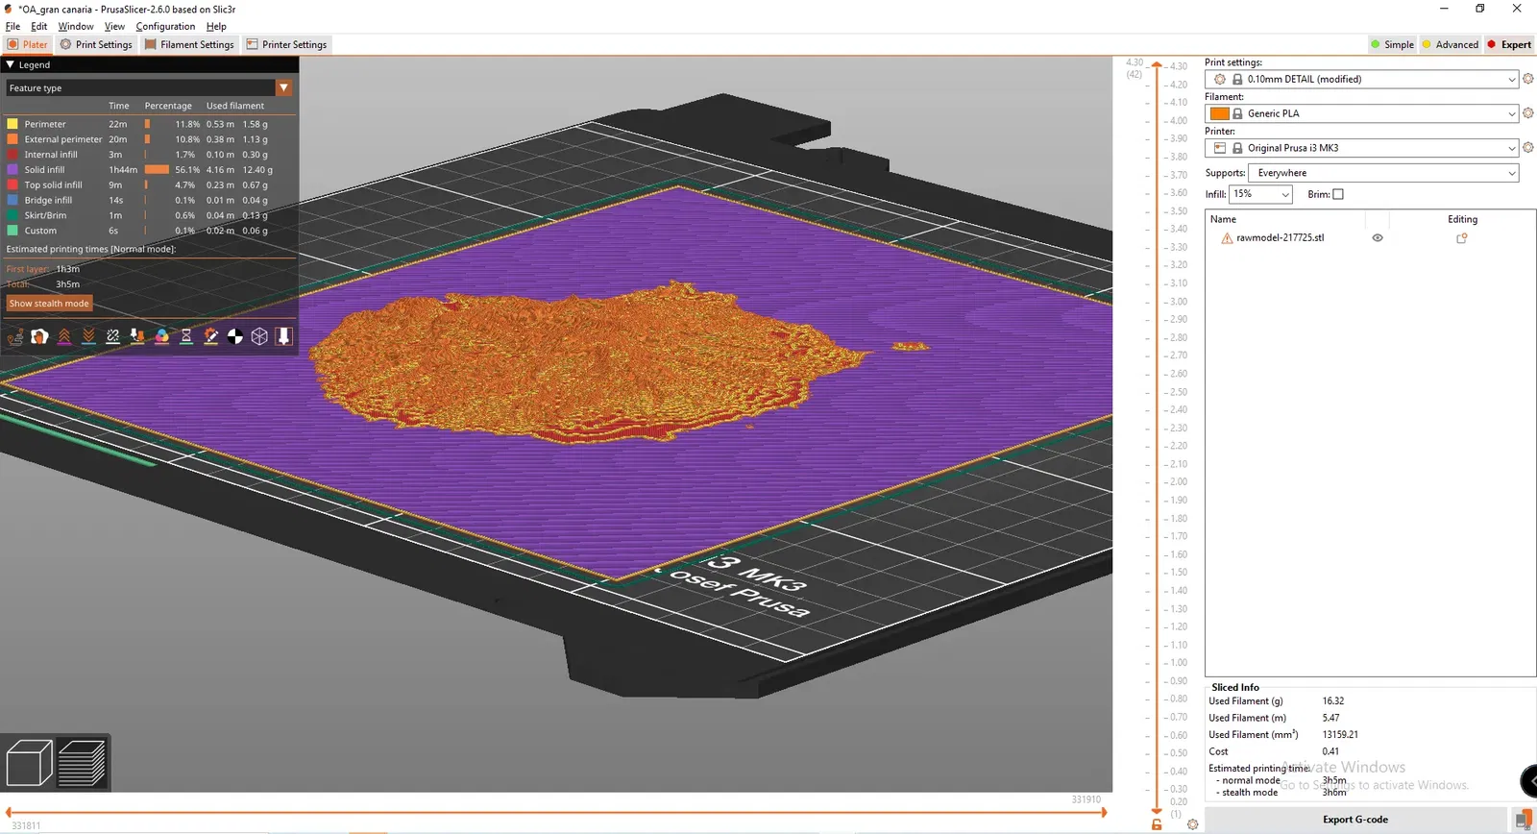Toggle center of gravity icon in legend
1537x834 pixels.
coord(235,336)
